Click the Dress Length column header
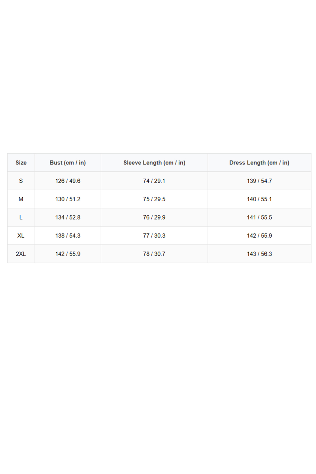 (x=259, y=163)
